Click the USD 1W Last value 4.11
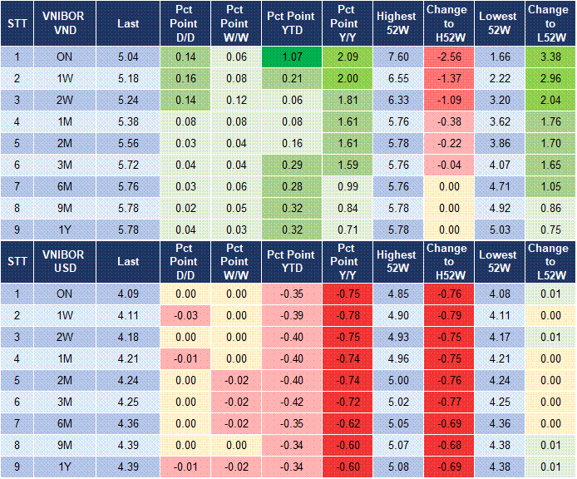 [x=128, y=315]
